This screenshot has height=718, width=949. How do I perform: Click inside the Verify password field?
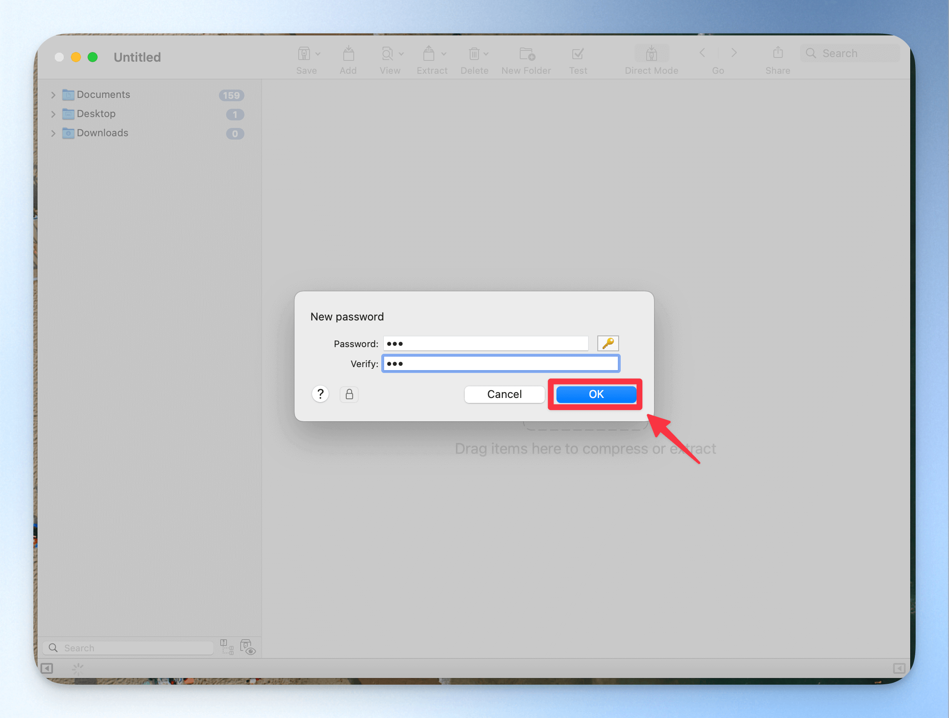pos(500,363)
